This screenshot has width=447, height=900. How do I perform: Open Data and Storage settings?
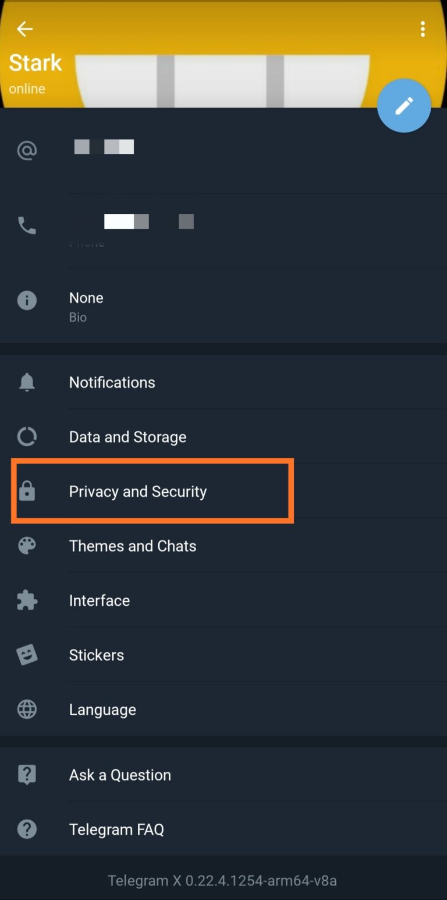point(223,437)
